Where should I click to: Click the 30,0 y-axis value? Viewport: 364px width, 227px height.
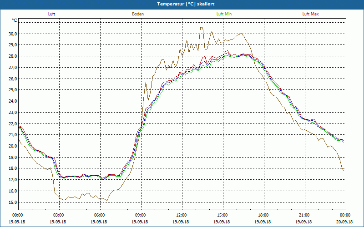pos(13,34)
